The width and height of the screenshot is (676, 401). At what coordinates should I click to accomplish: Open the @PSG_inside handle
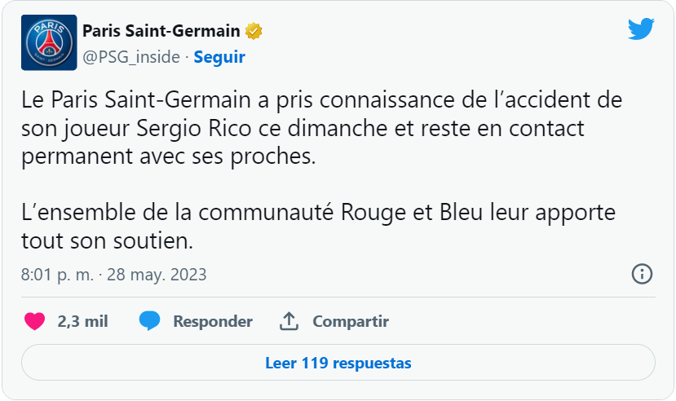point(131,57)
